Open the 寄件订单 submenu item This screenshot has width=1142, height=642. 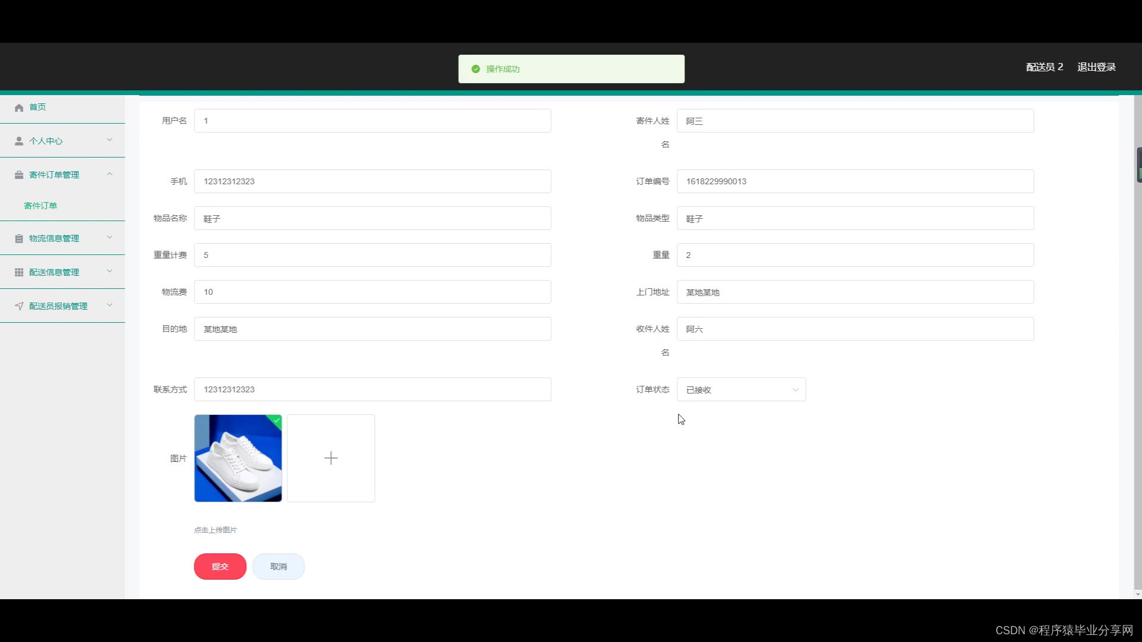pos(40,206)
